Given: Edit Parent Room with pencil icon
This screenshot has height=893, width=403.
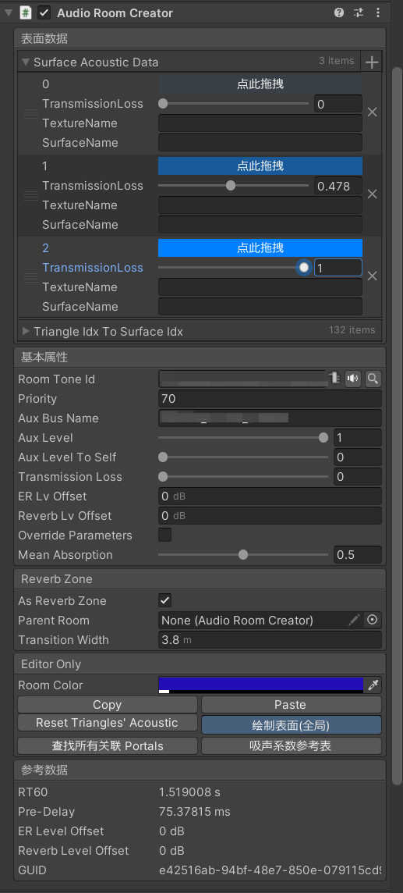Looking at the screenshot, I should 355,621.
